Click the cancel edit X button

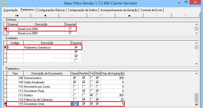185,15
